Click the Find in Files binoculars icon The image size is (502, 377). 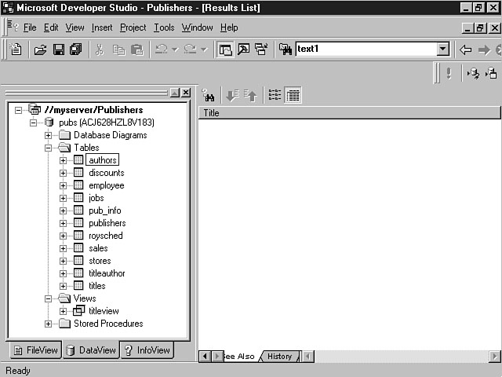click(x=286, y=49)
